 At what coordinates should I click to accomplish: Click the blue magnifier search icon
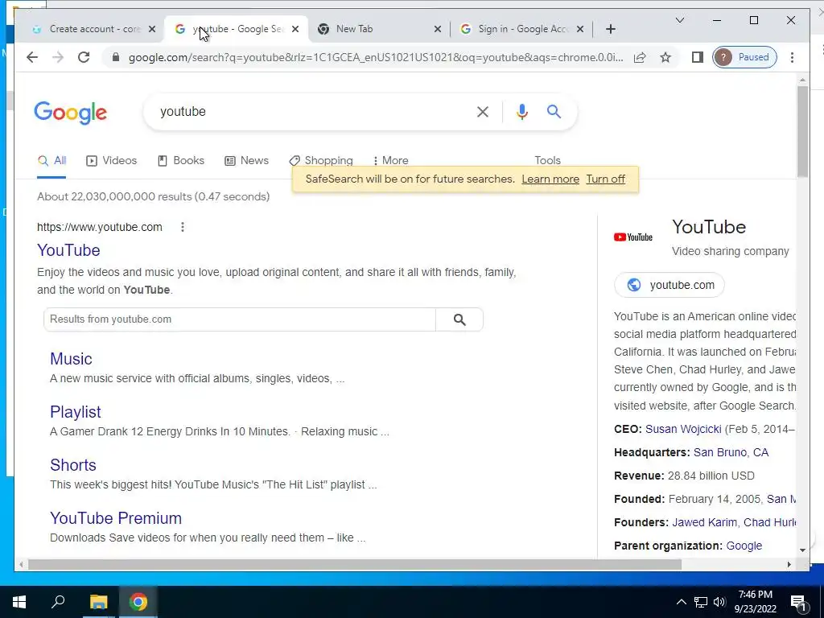click(x=554, y=111)
